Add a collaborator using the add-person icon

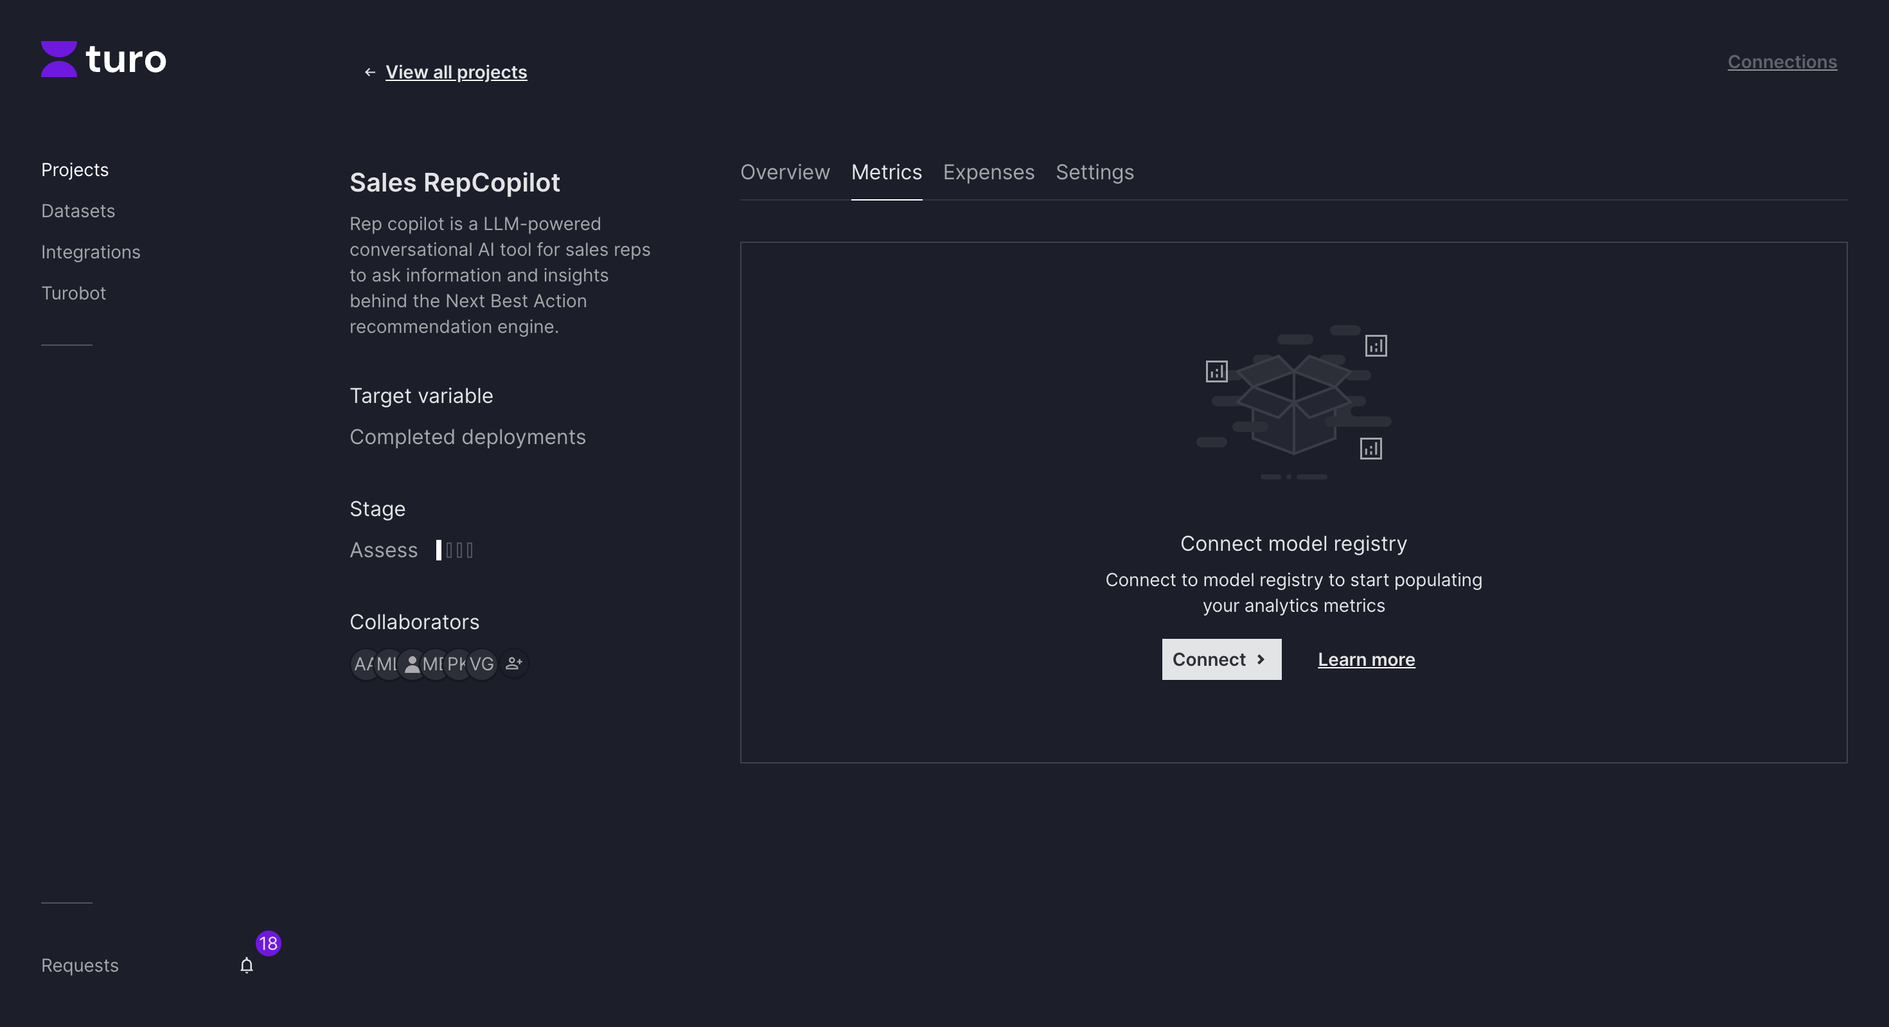[514, 663]
